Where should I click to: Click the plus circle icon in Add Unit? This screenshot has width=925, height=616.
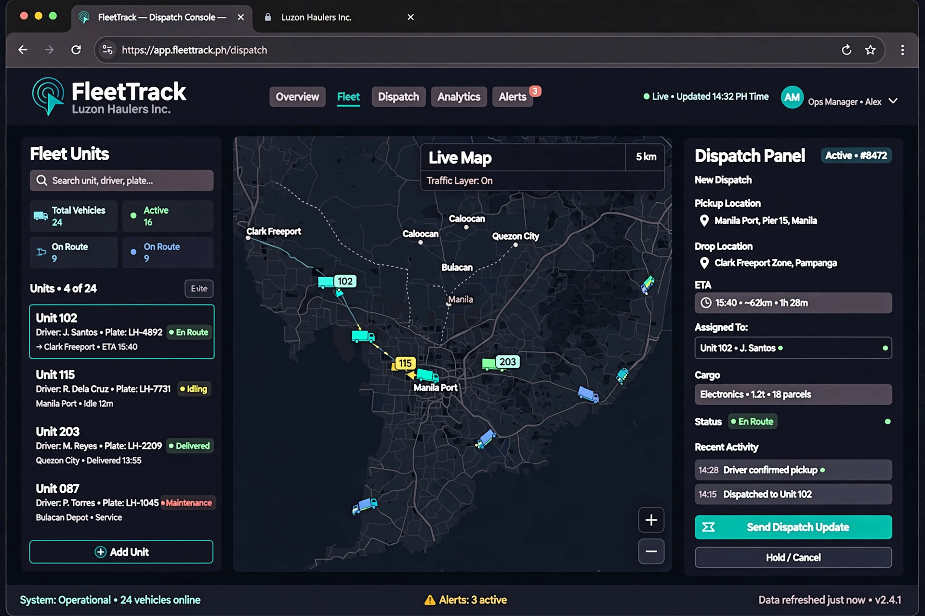(x=100, y=552)
